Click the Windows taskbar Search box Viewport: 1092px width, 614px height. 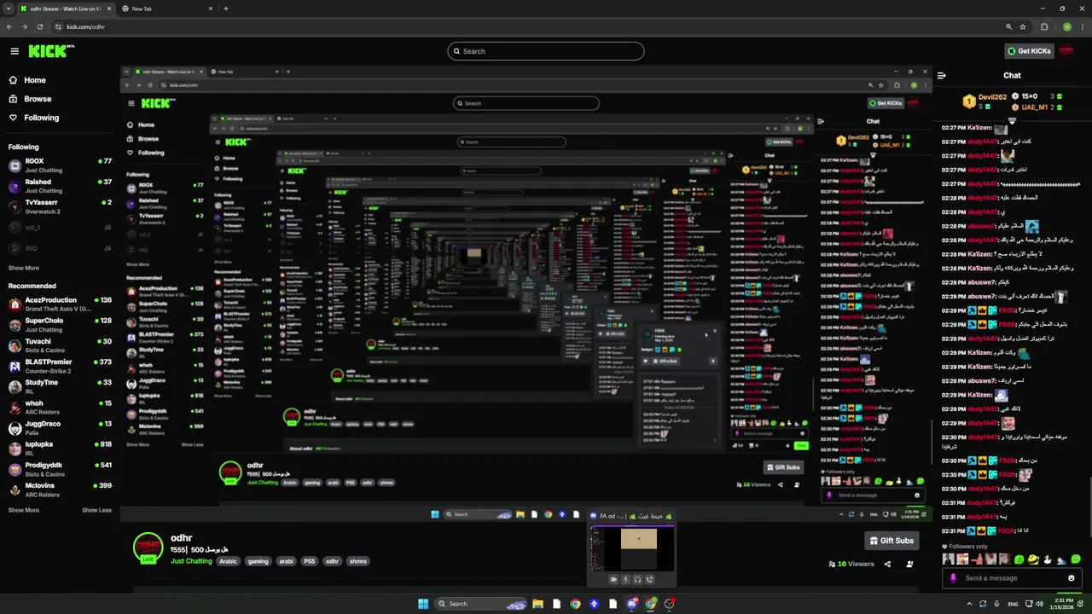click(x=480, y=604)
